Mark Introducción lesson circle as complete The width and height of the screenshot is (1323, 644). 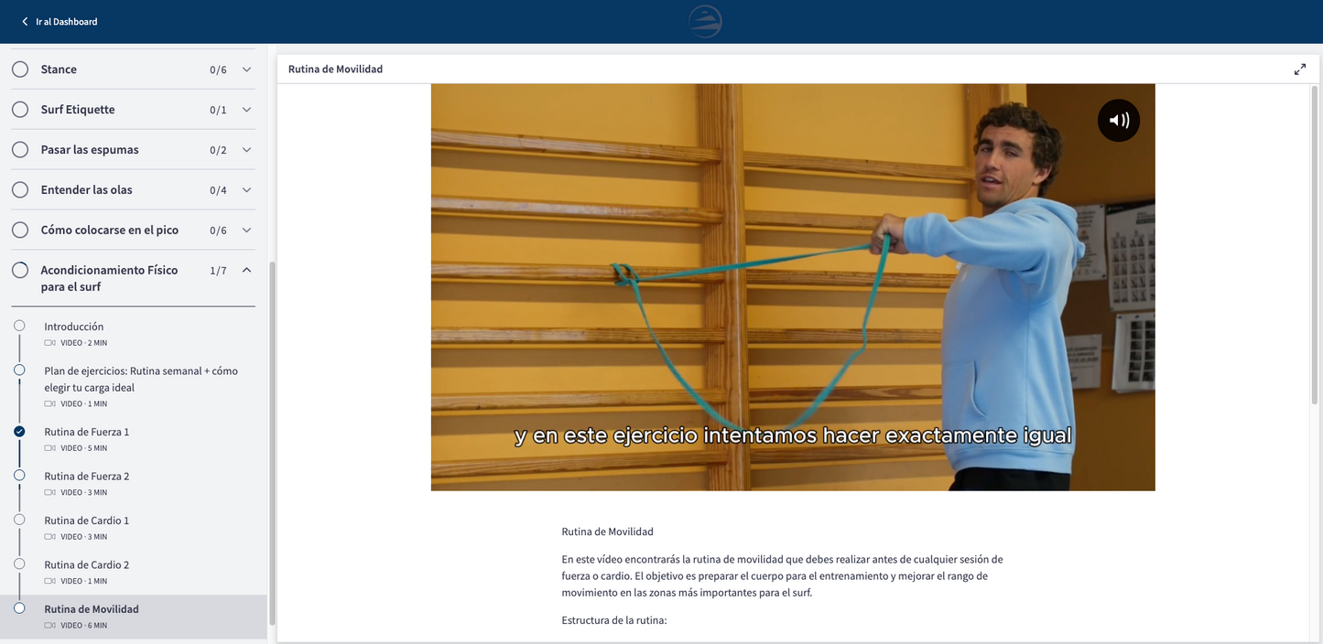(x=19, y=326)
